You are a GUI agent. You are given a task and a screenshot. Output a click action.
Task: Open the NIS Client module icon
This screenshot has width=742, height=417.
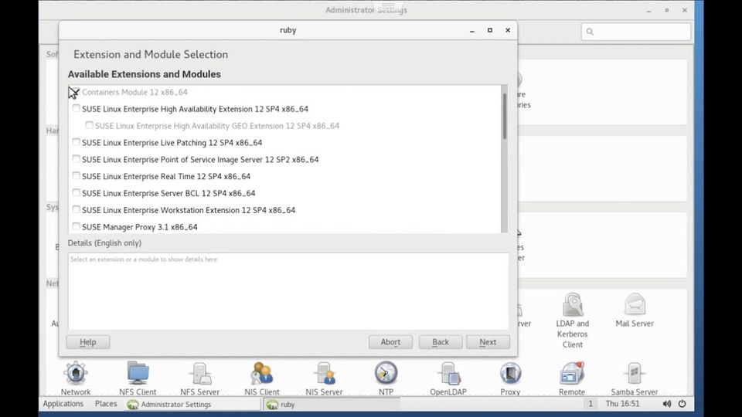click(x=262, y=374)
